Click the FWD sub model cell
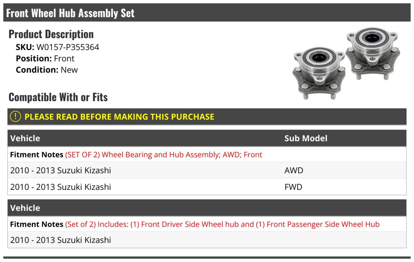Screen dimensions: 414x262 (293, 187)
